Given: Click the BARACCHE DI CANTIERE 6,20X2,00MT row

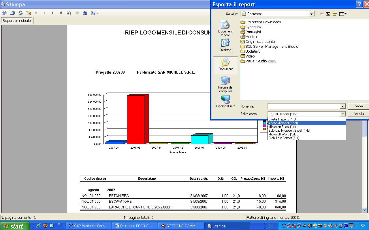Looking at the screenshot, I should [184, 207].
